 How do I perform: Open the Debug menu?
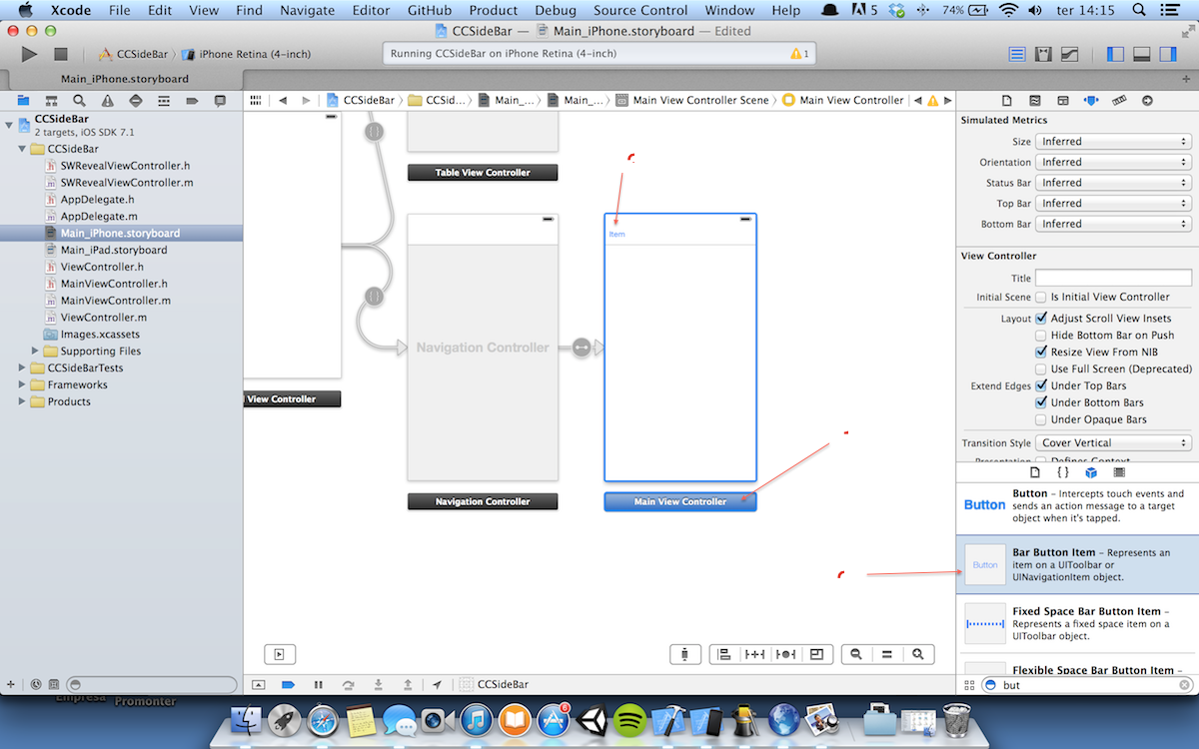point(556,10)
